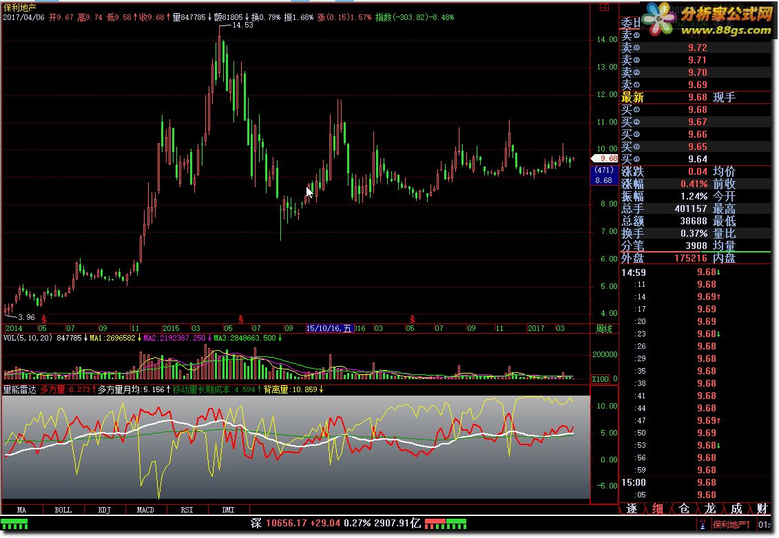Select the 卖3 row at 9.71

(696, 60)
